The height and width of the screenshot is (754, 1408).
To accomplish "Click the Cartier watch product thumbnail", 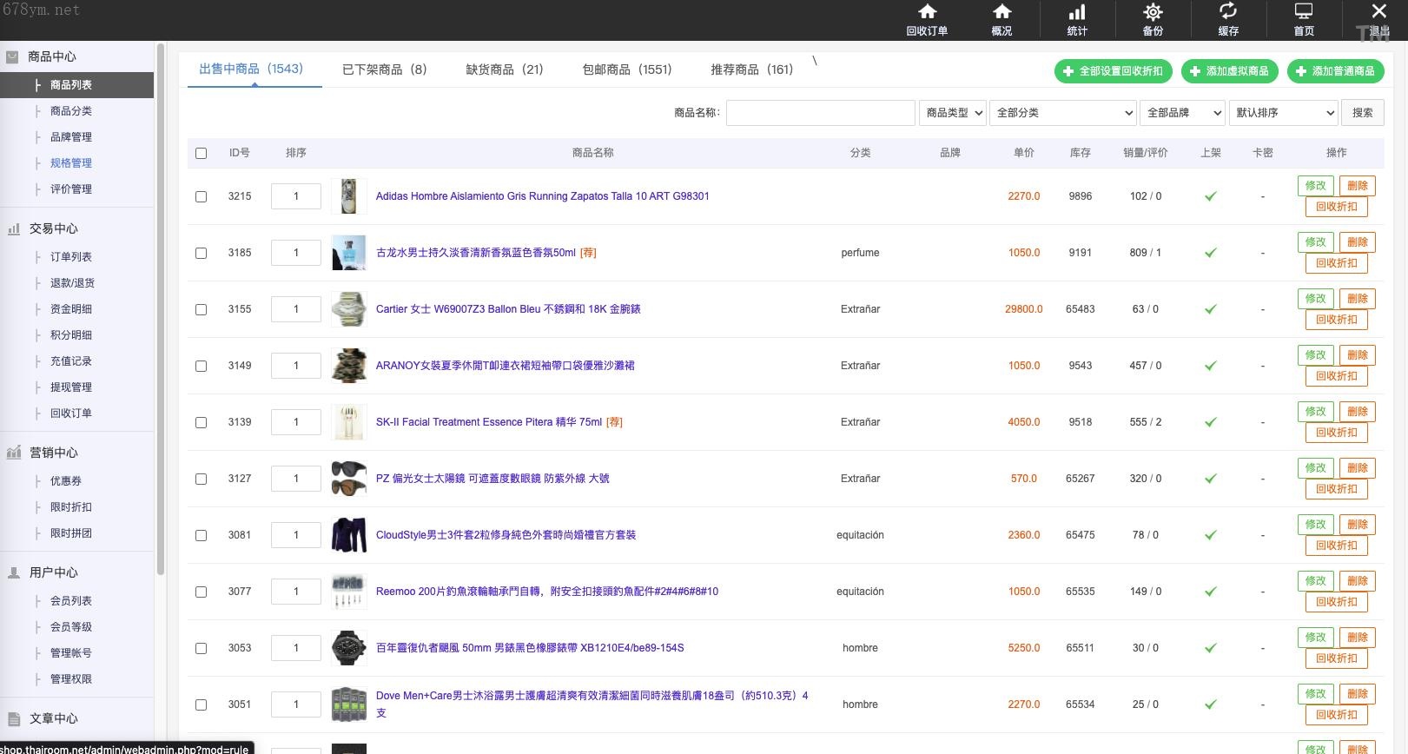I will [x=348, y=309].
